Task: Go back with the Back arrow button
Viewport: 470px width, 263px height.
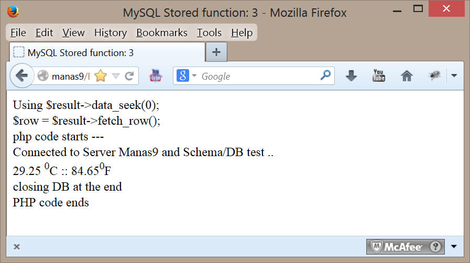Action: 21,76
